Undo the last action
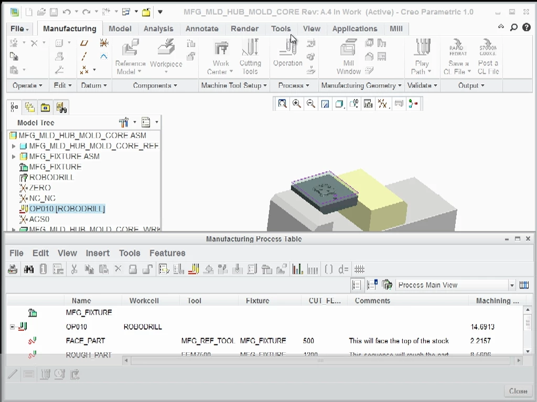 pyautogui.click(x=67, y=13)
